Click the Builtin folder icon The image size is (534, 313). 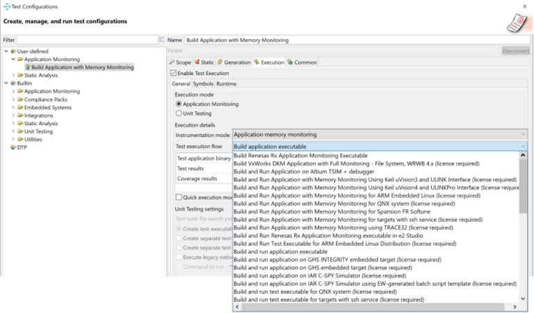tap(13, 83)
